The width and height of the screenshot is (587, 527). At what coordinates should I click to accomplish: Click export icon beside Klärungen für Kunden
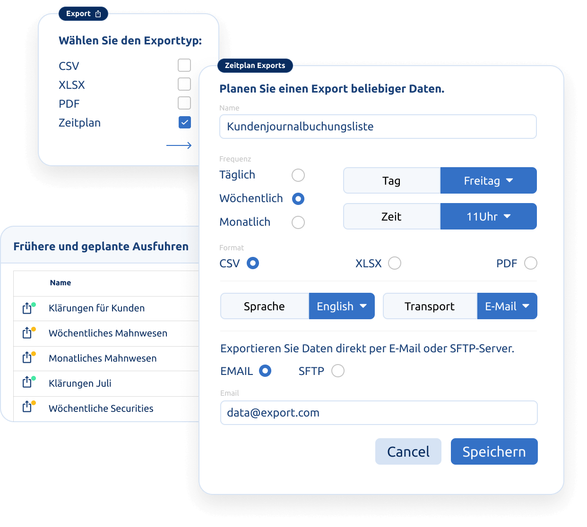click(27, 308)
